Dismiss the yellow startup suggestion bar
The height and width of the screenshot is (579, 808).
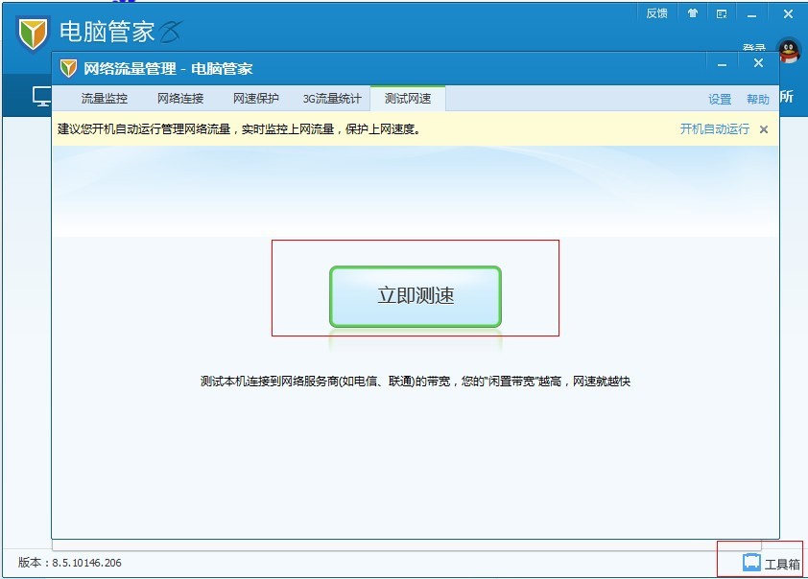coord(764,129)
